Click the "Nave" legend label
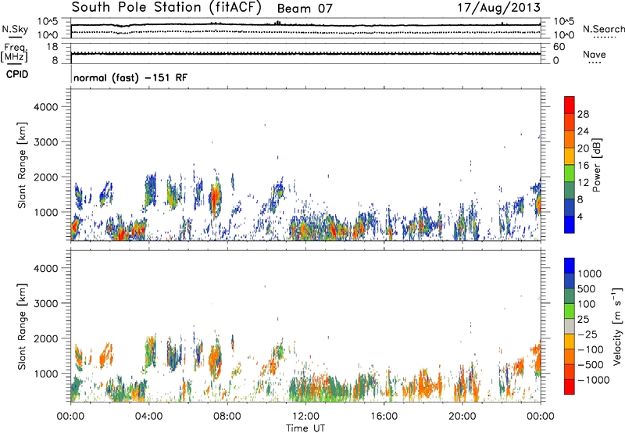This screenshot has width=625, height=433. click(x=595, y=54)
